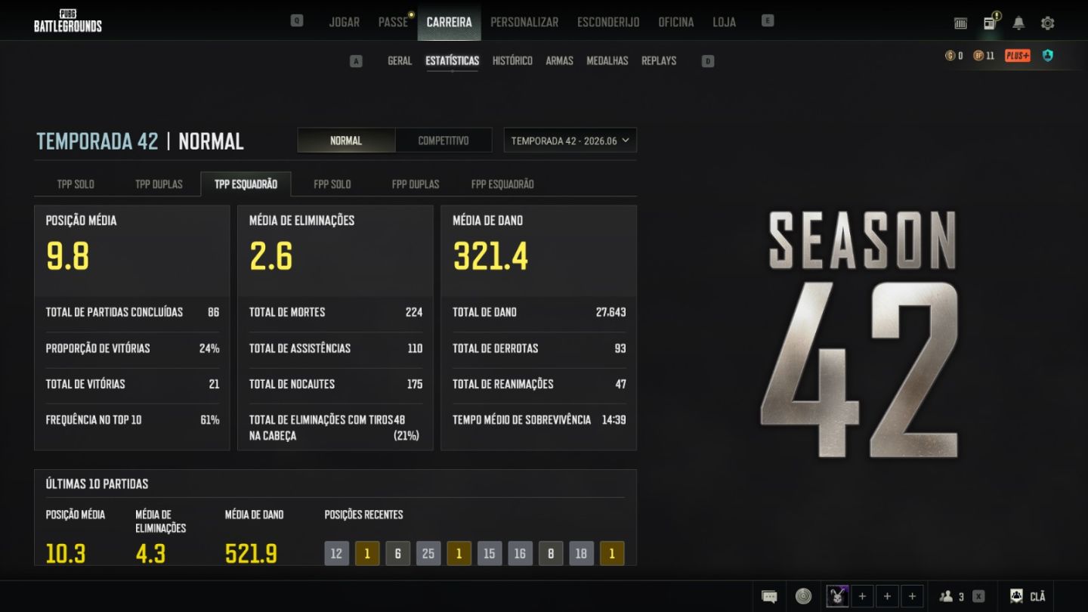Expand the Temporada 42 - 2026.06 dropdown
Viewport: 1088px width, 612px height.
coord(570,141)
